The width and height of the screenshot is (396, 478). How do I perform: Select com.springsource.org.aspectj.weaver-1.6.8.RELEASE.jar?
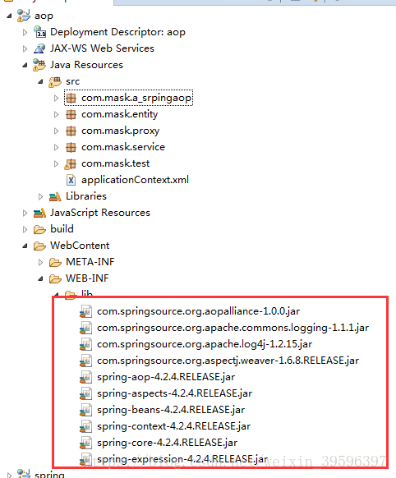(228, 361)
